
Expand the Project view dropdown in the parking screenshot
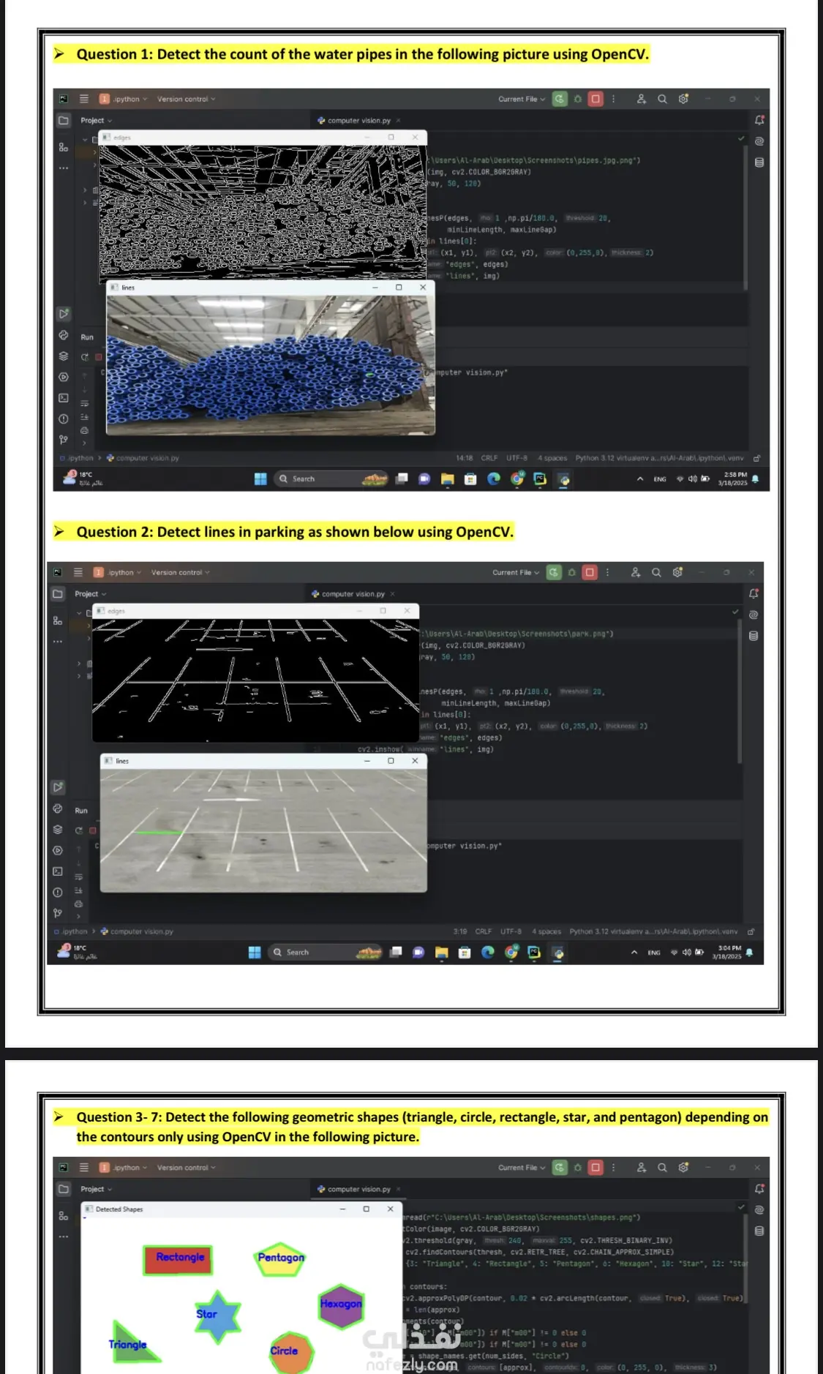pos(90,594)
